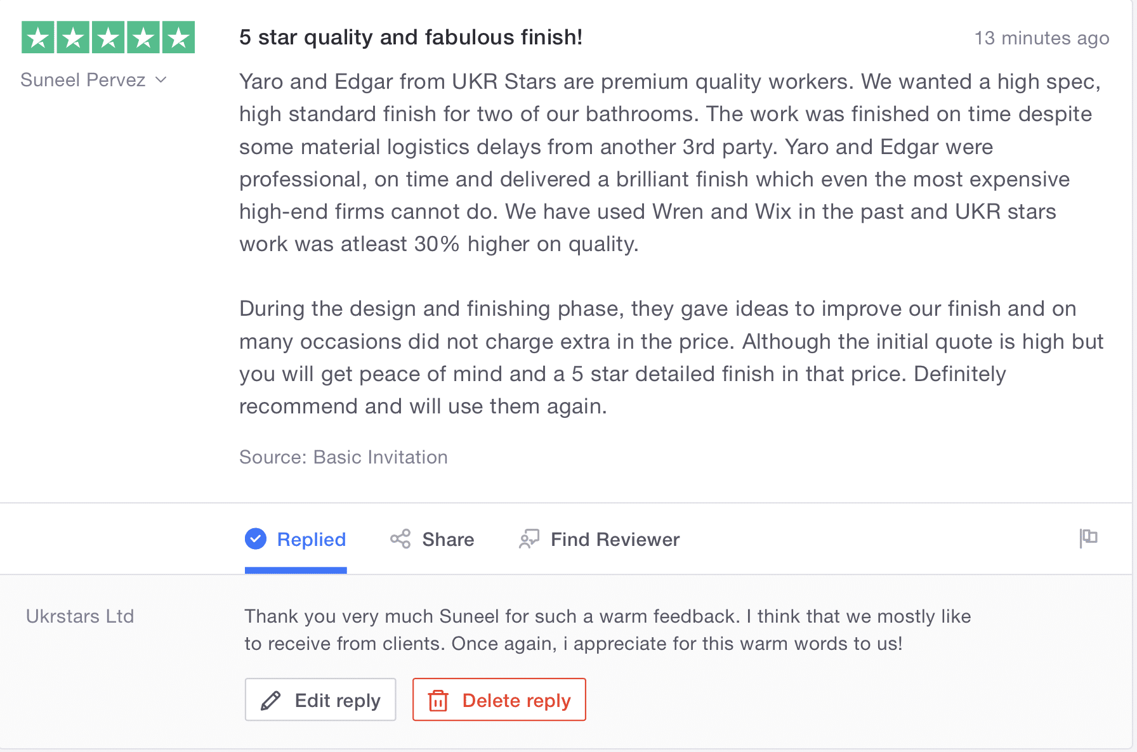Switch to the Replied tab
1137x752 pixels.
(311, 539)
